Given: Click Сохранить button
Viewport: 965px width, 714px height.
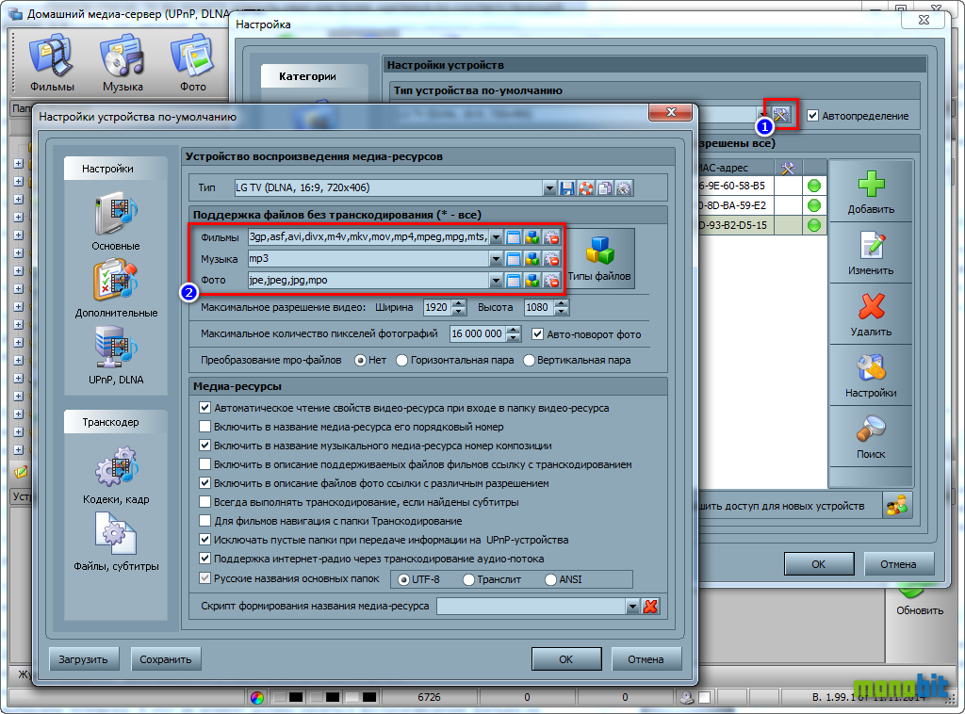Looking at the screenshot, I should pyautogui.click(x=166, y=659).
